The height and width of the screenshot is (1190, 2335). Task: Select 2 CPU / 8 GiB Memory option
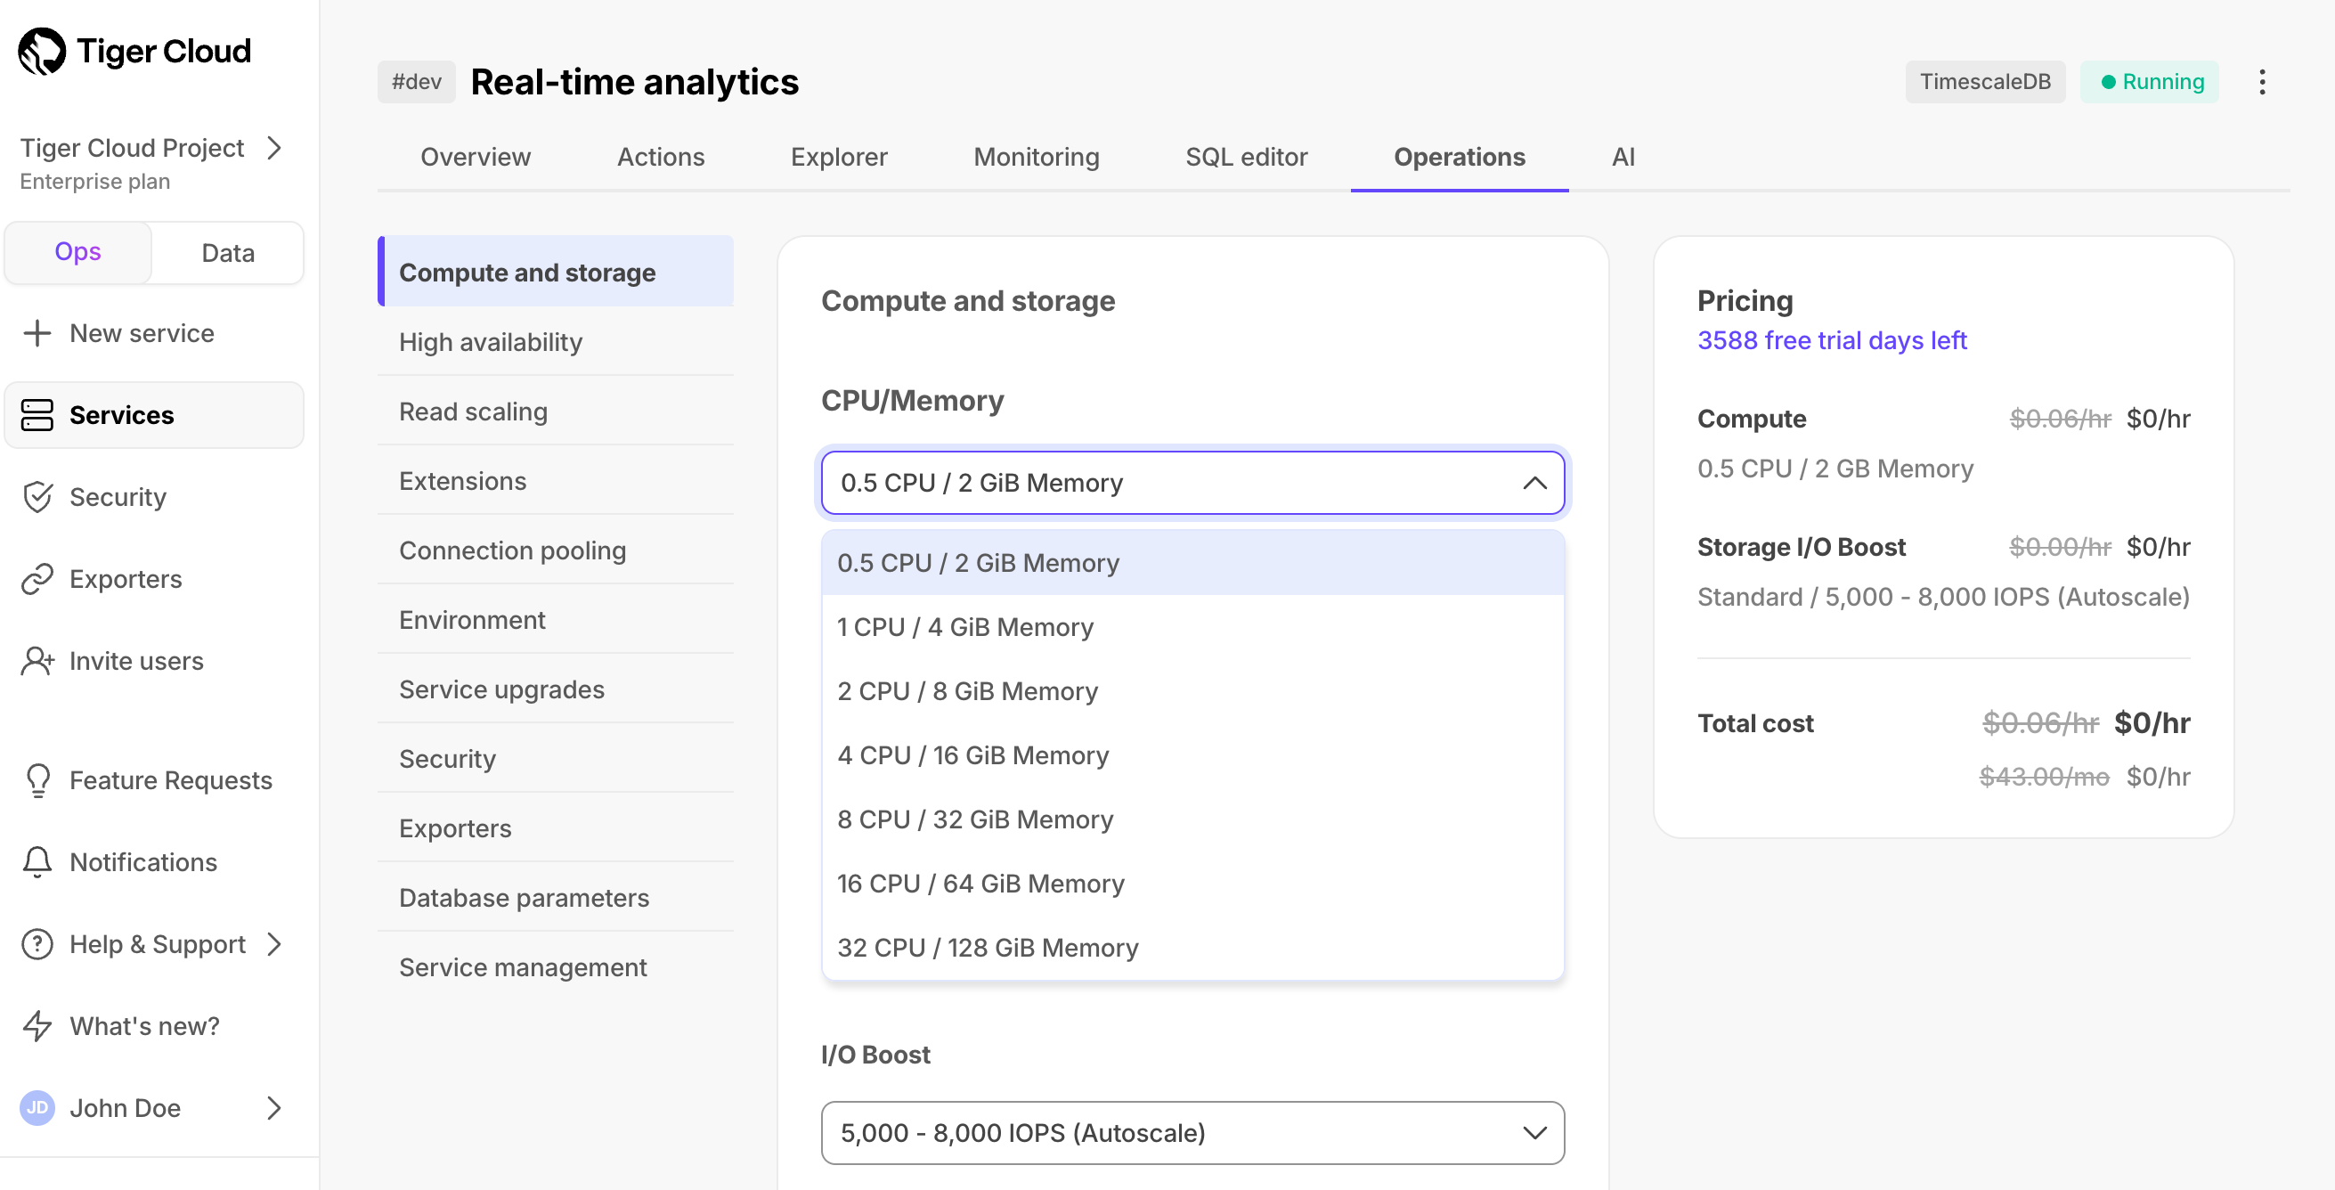coord(1193,691)
